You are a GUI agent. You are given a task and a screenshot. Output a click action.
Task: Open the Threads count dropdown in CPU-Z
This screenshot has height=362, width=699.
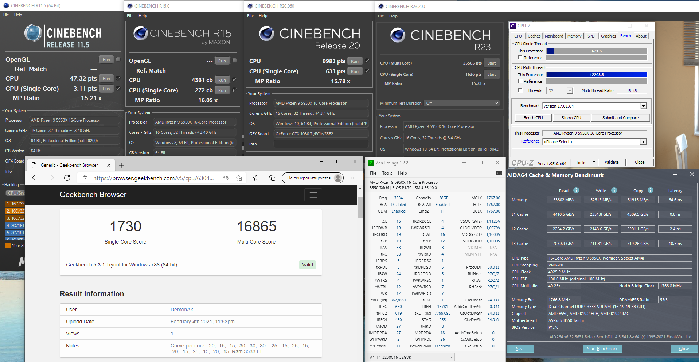(x=570, y=91)
